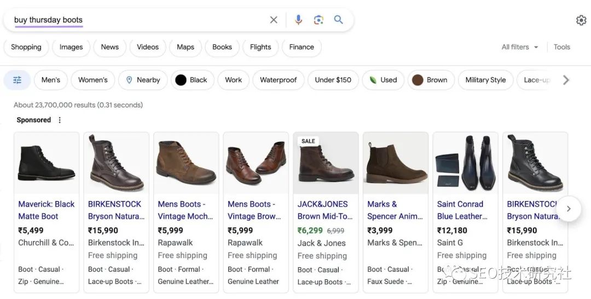This screenshot has width=591, height=299.
Task: Apply the Military Style filter chip
Action: click(485, 80)
